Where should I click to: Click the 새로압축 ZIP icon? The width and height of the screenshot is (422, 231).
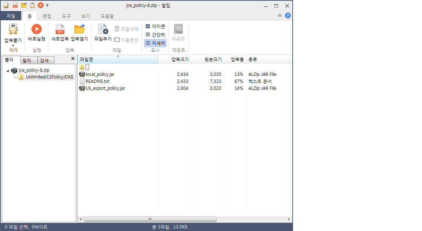pyautogui.click(x=60, y=29)
